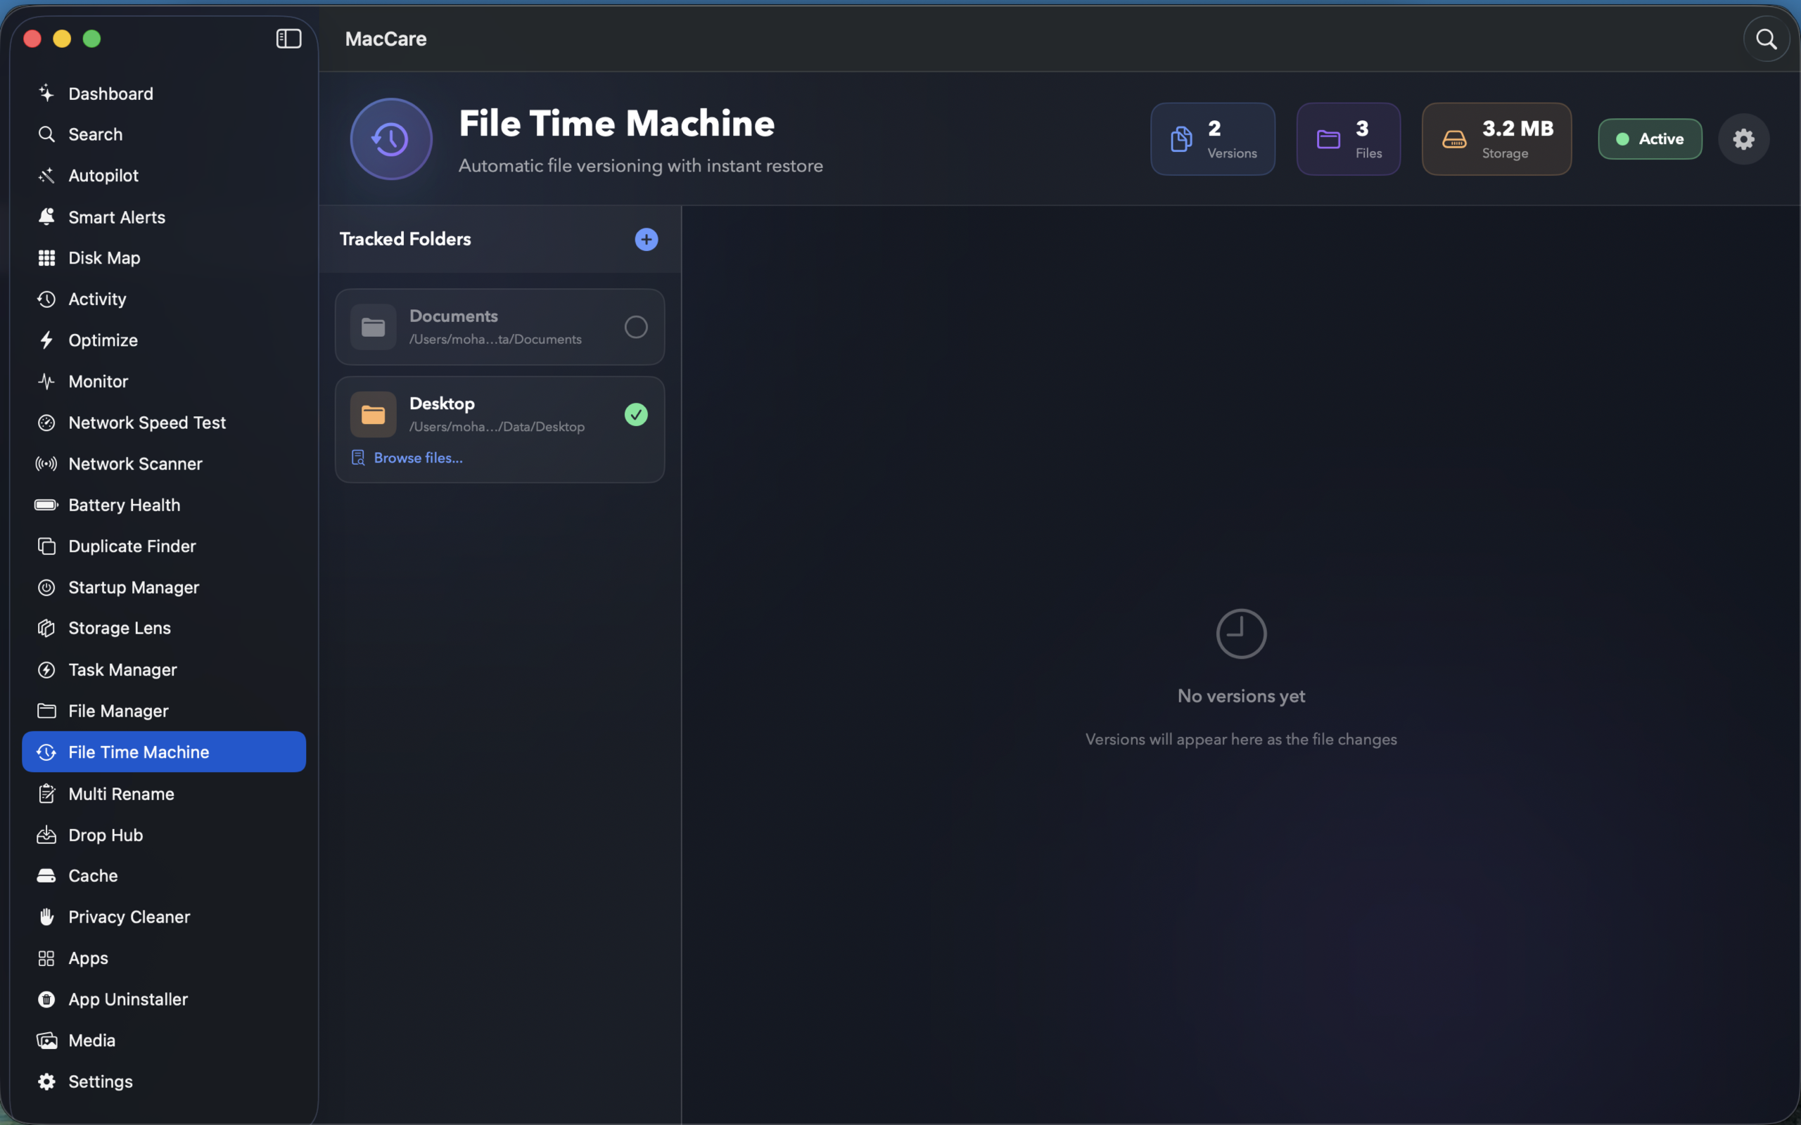The image size is (1801, 1125).
Task: Click the Storage Lens cube icon
Action: [46, 628]
